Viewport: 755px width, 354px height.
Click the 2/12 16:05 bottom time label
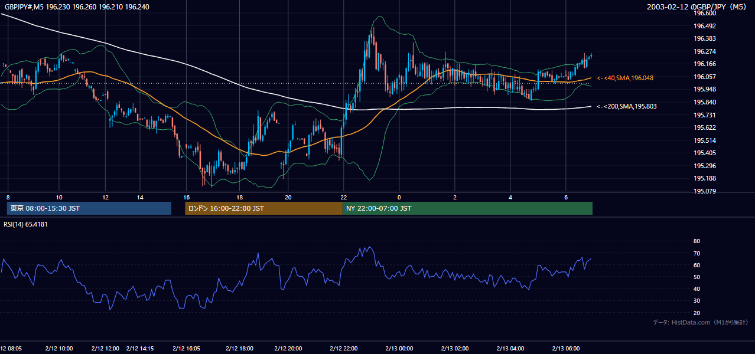pos(187,349)
